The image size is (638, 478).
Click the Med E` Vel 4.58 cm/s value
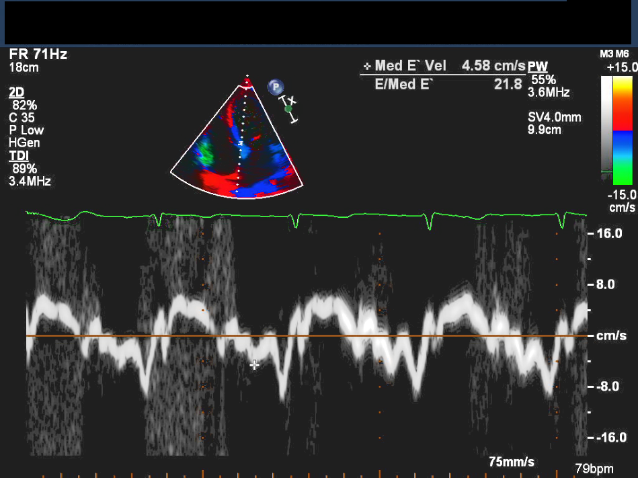(x=493, y=66)
